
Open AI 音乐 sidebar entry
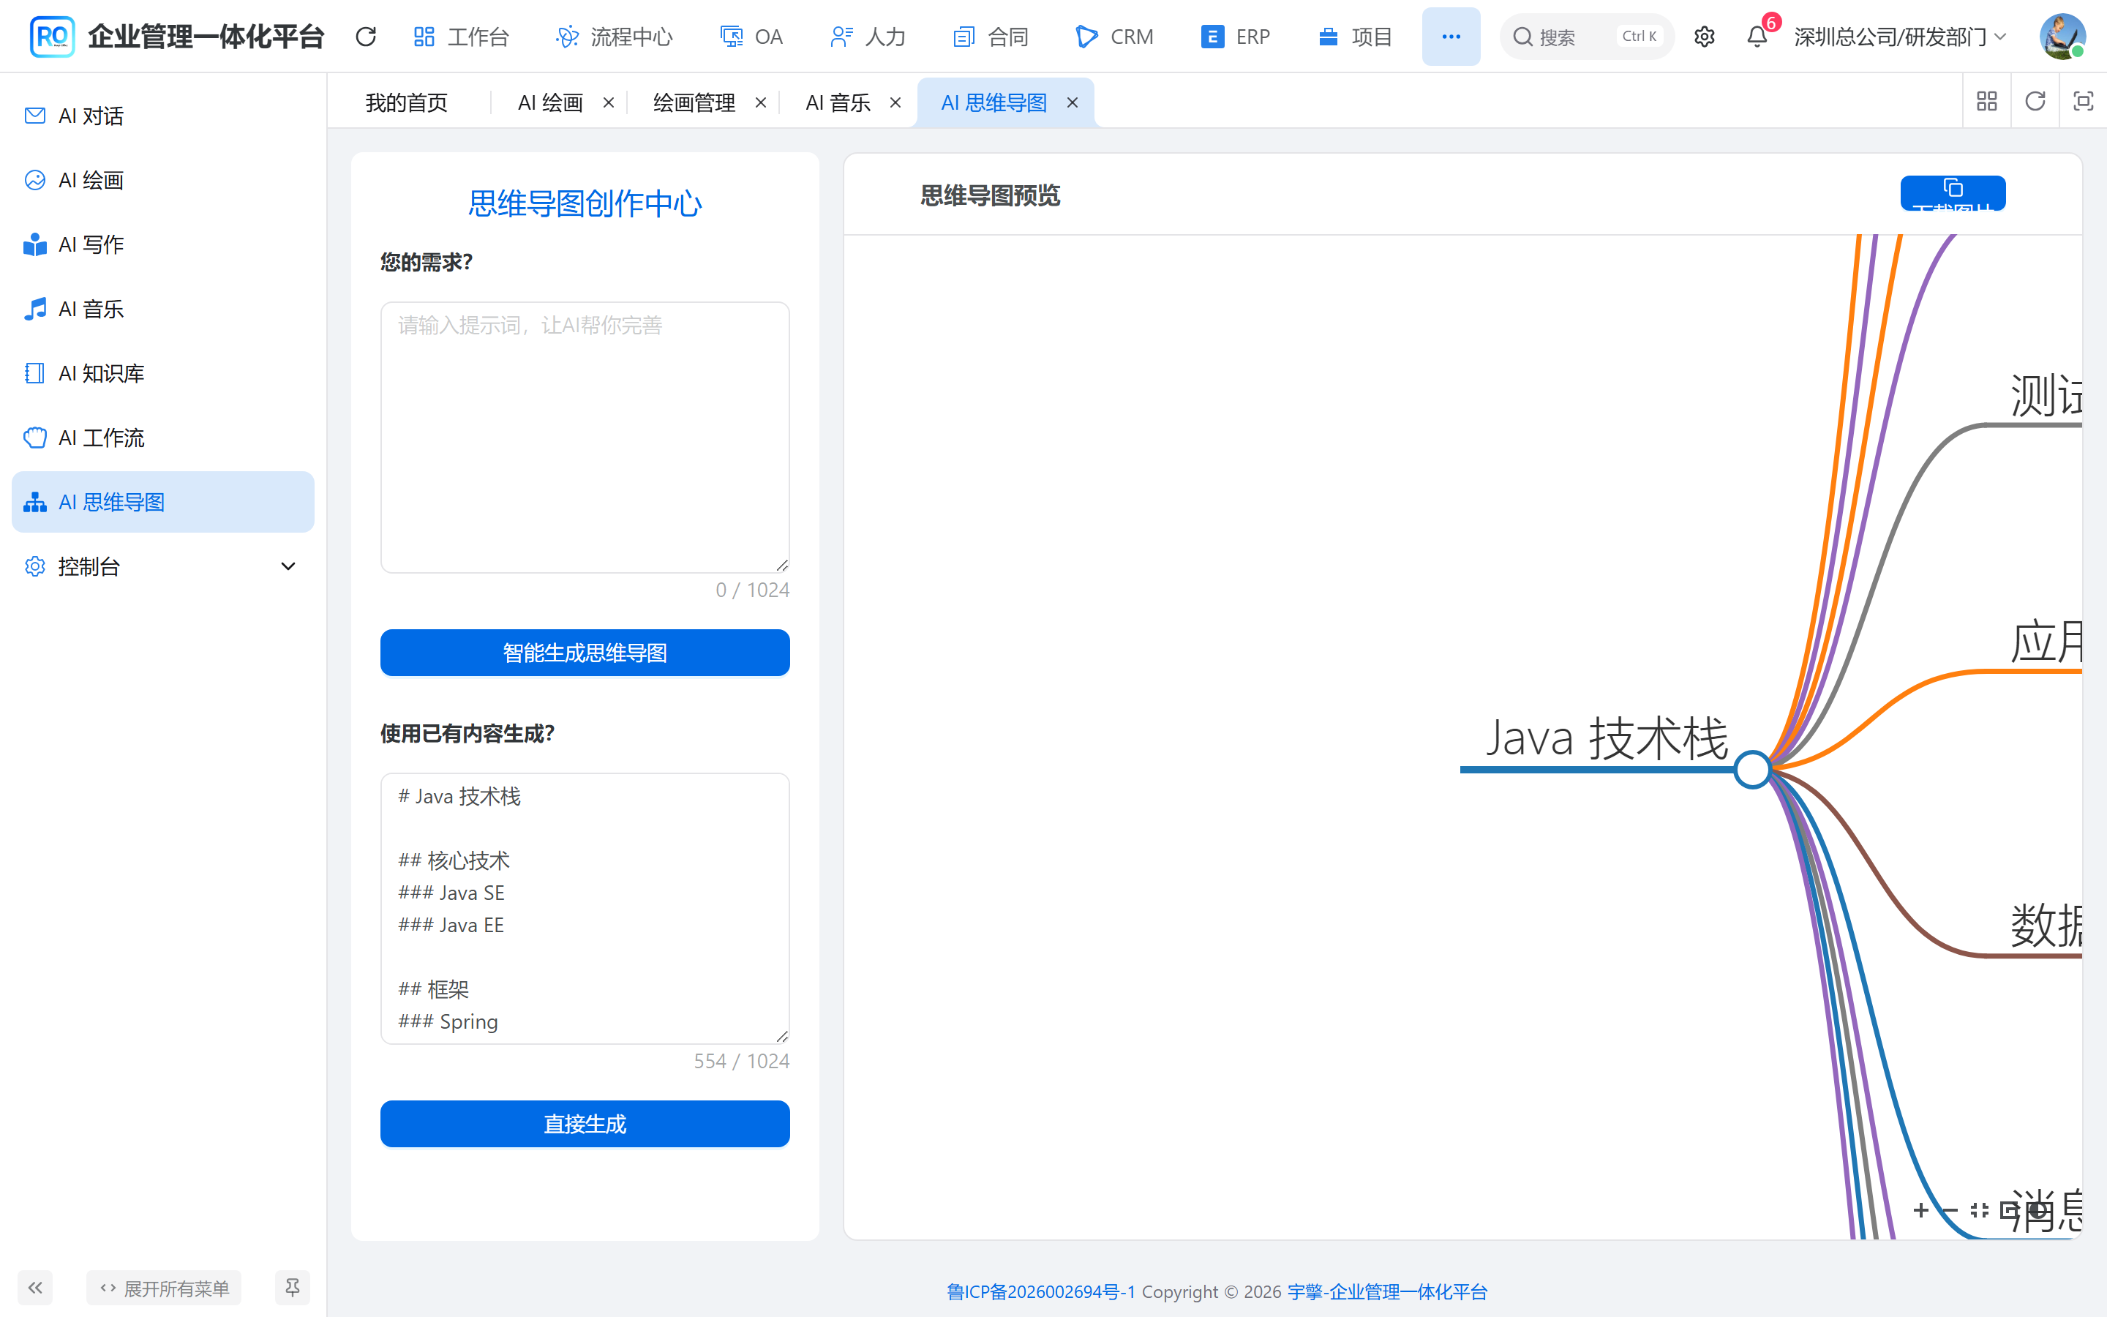[163, 309]
